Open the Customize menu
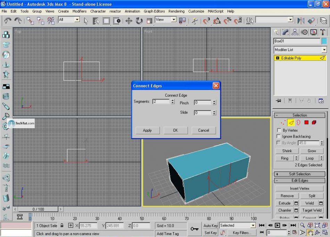 click(196, 11)
